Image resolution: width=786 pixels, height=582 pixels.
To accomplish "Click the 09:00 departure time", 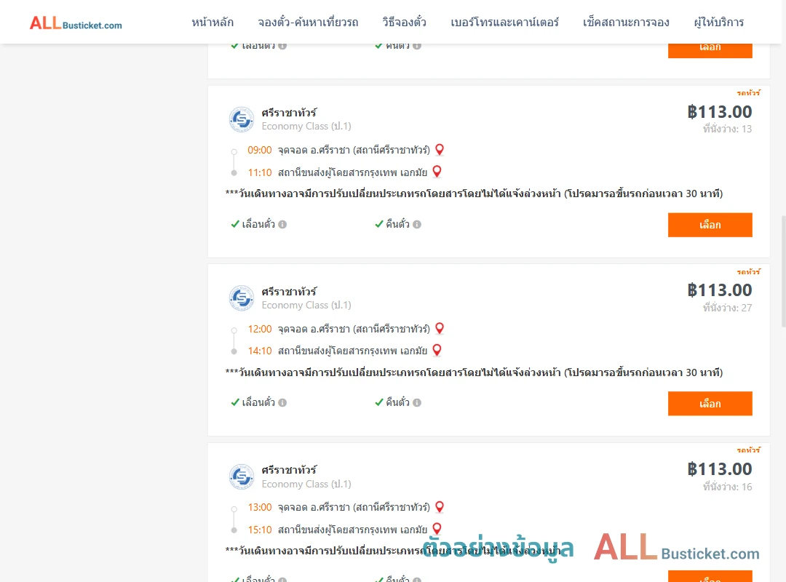I will (260, 150).
